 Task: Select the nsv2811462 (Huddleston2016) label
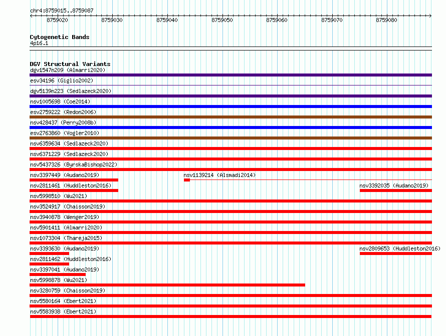click(71, 259)
